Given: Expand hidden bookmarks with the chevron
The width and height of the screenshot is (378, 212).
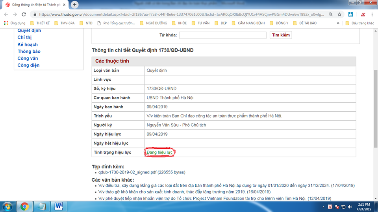Looking at the screenshot, I should coord(338,23).
